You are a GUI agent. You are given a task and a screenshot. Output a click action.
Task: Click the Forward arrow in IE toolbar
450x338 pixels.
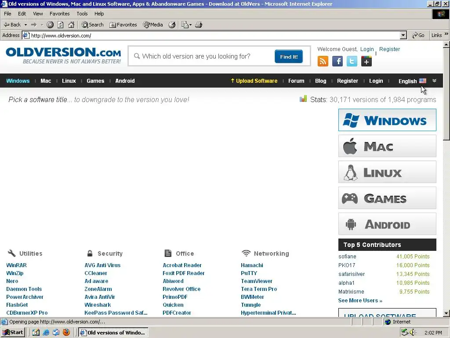pyautogui.click(x=34, y=25)
